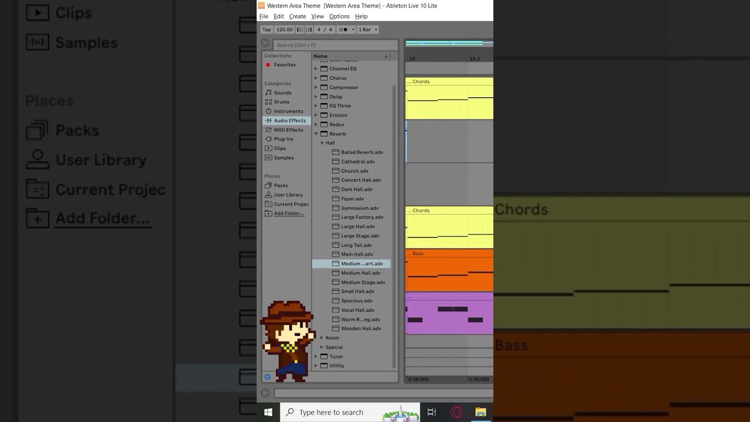Click the Windows Start button
The image size is (750, 422).
[268, 412]
